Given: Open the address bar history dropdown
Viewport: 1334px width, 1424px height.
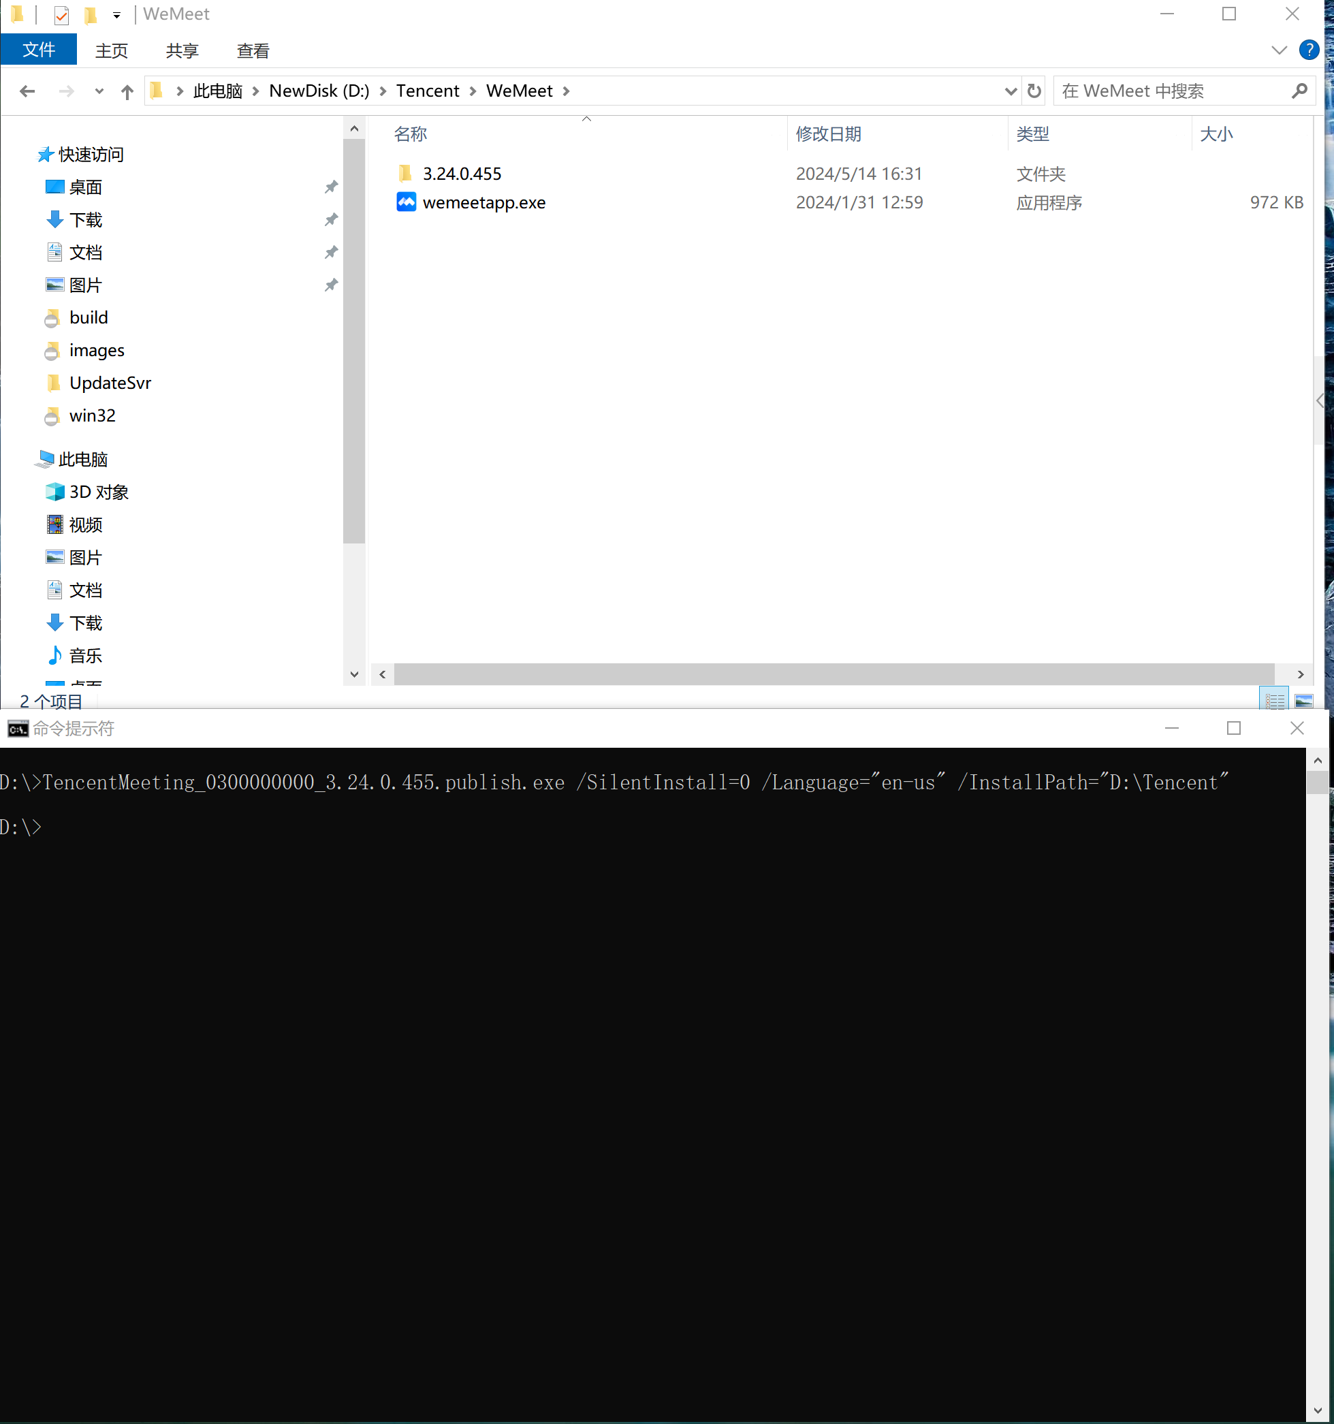Looking at the screenshot, I should (1011, 91).
